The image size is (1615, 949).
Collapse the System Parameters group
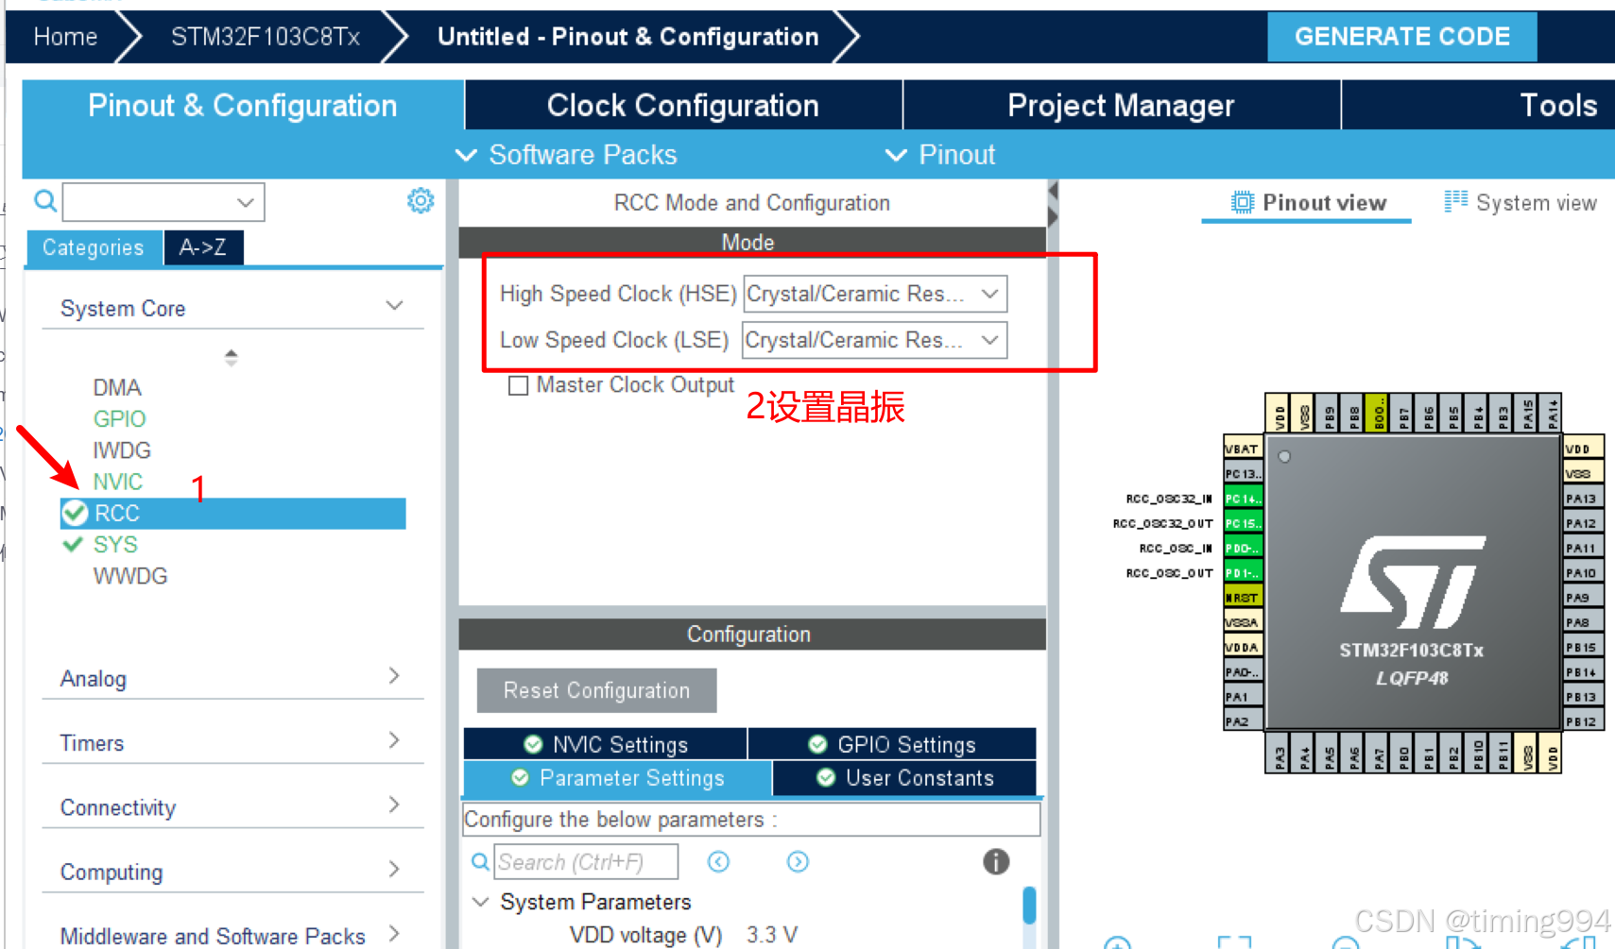pyautogui.click(x=481, y=902)
